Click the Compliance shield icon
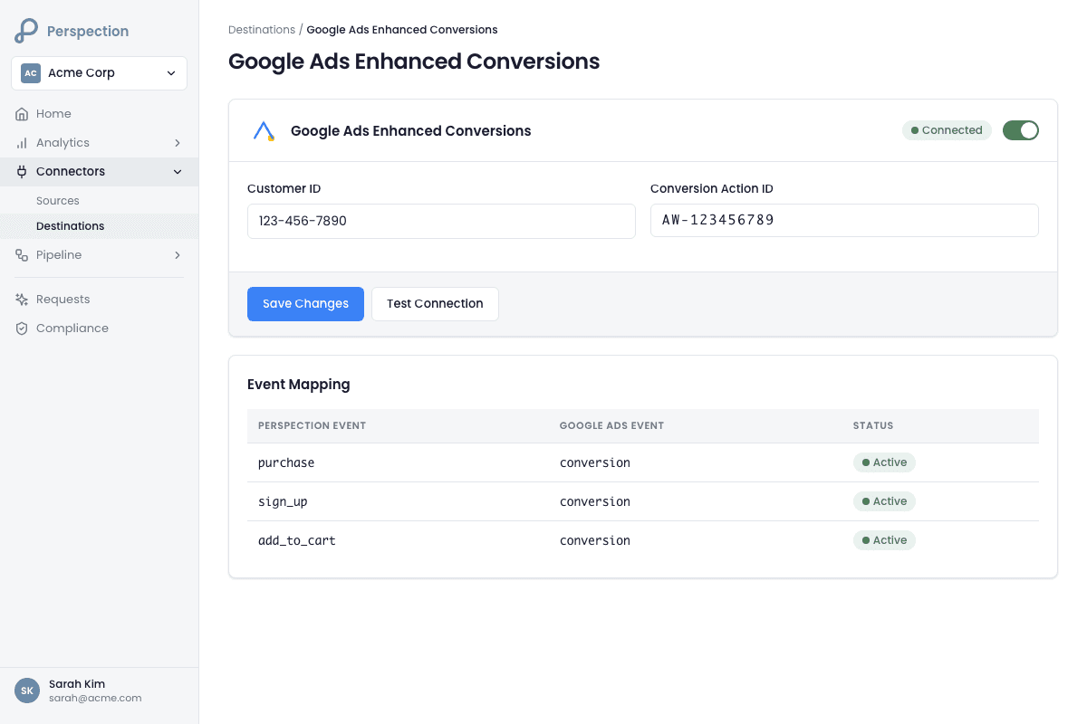 [x=22, y=329]
